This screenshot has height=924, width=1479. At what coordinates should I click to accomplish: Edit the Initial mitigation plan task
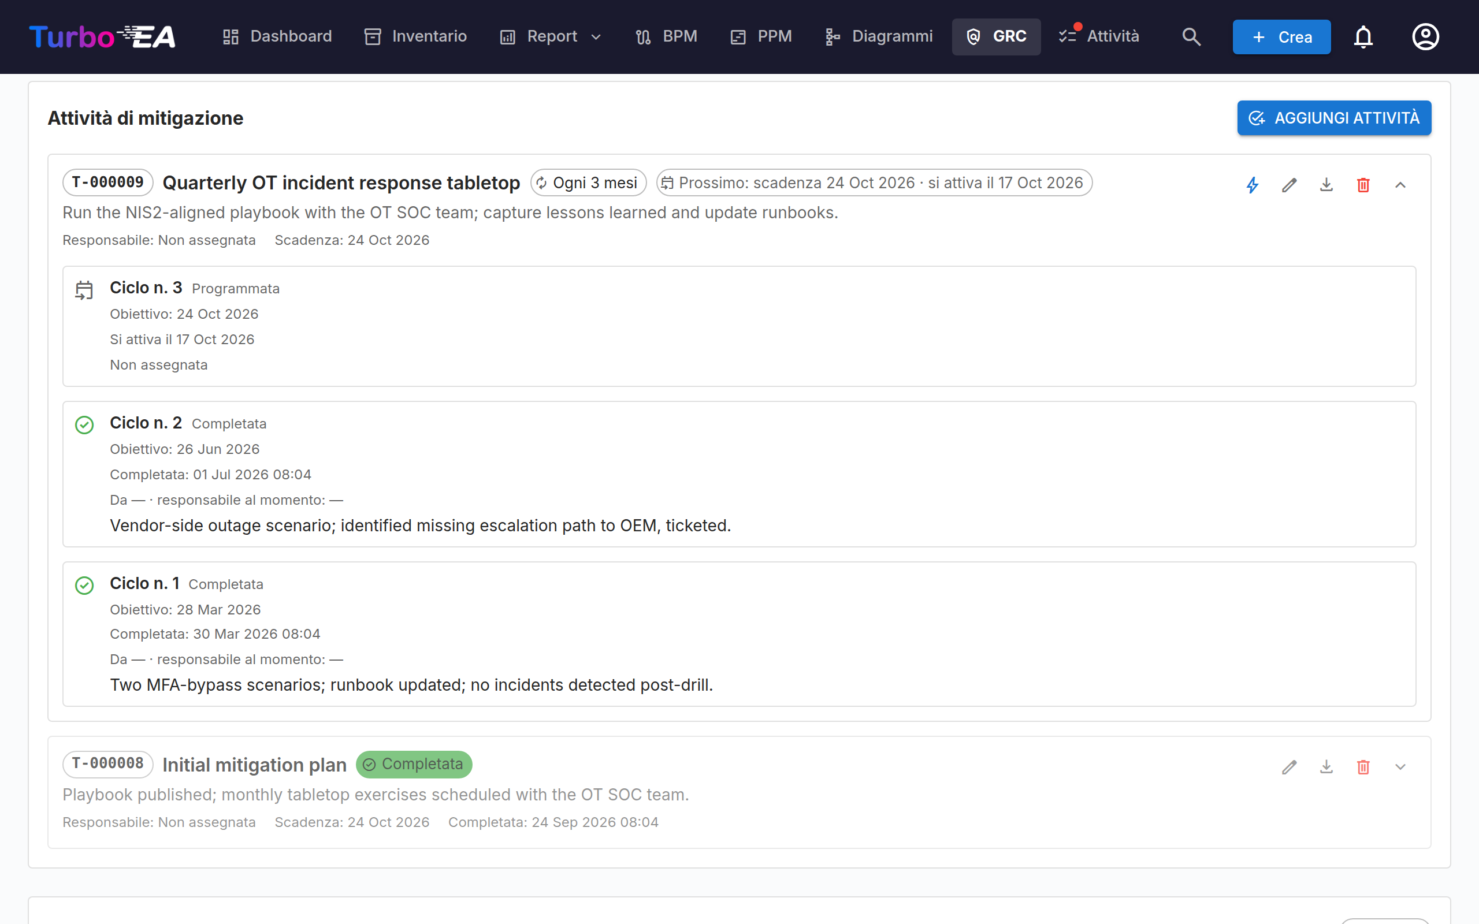click(x=1289, y=766)
